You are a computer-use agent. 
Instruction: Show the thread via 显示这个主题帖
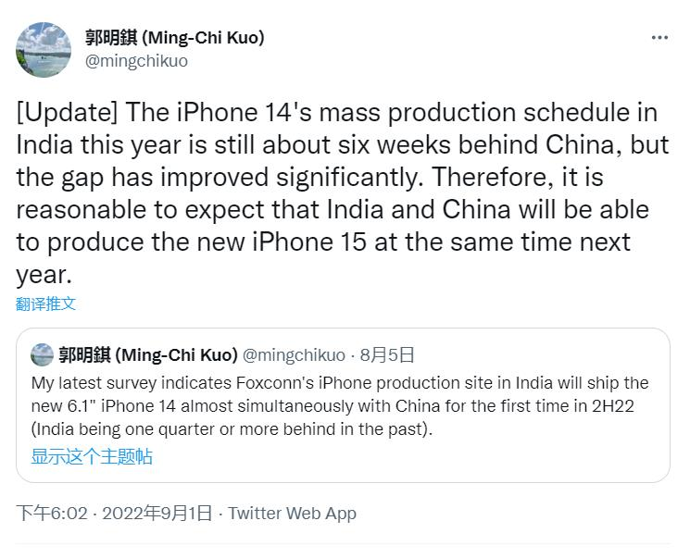point(92,457)
